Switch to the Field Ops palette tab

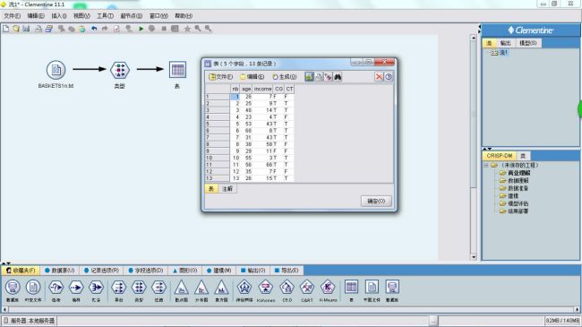pos(145,271)
